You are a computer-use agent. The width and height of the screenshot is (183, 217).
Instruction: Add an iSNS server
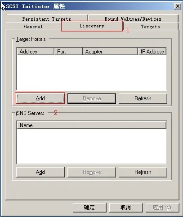(40, 172)
